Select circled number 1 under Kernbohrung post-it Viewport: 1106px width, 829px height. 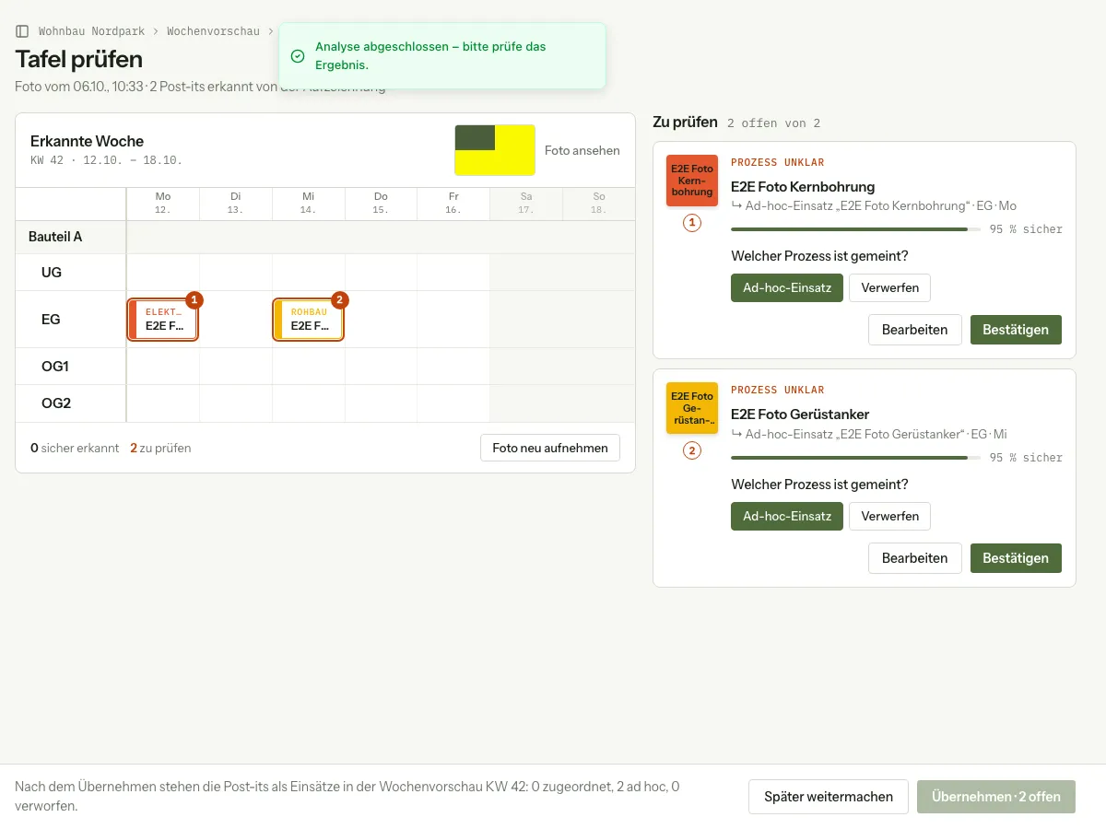(692, 223)
